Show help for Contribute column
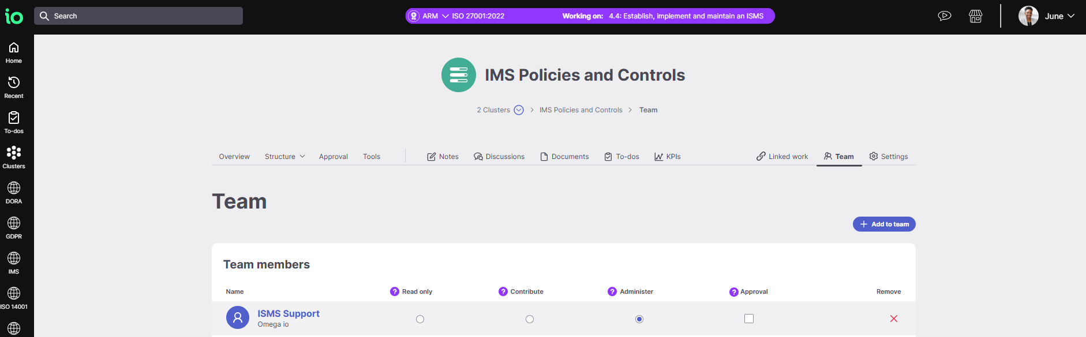 503,291
